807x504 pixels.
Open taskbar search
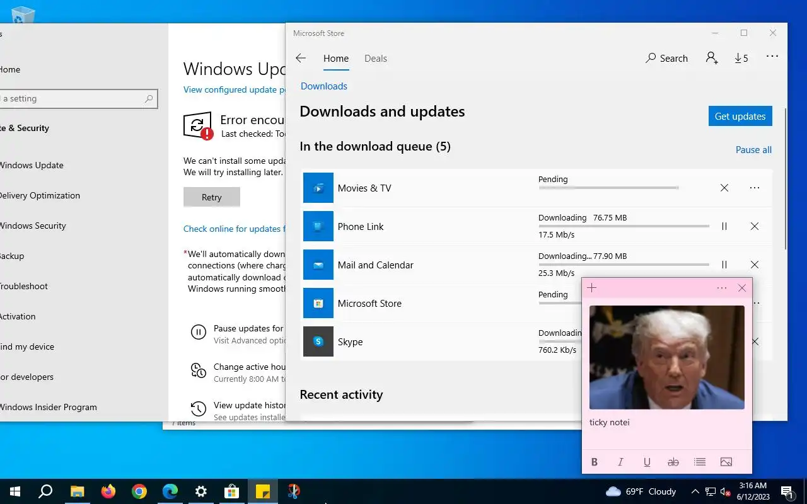(45, 491)
